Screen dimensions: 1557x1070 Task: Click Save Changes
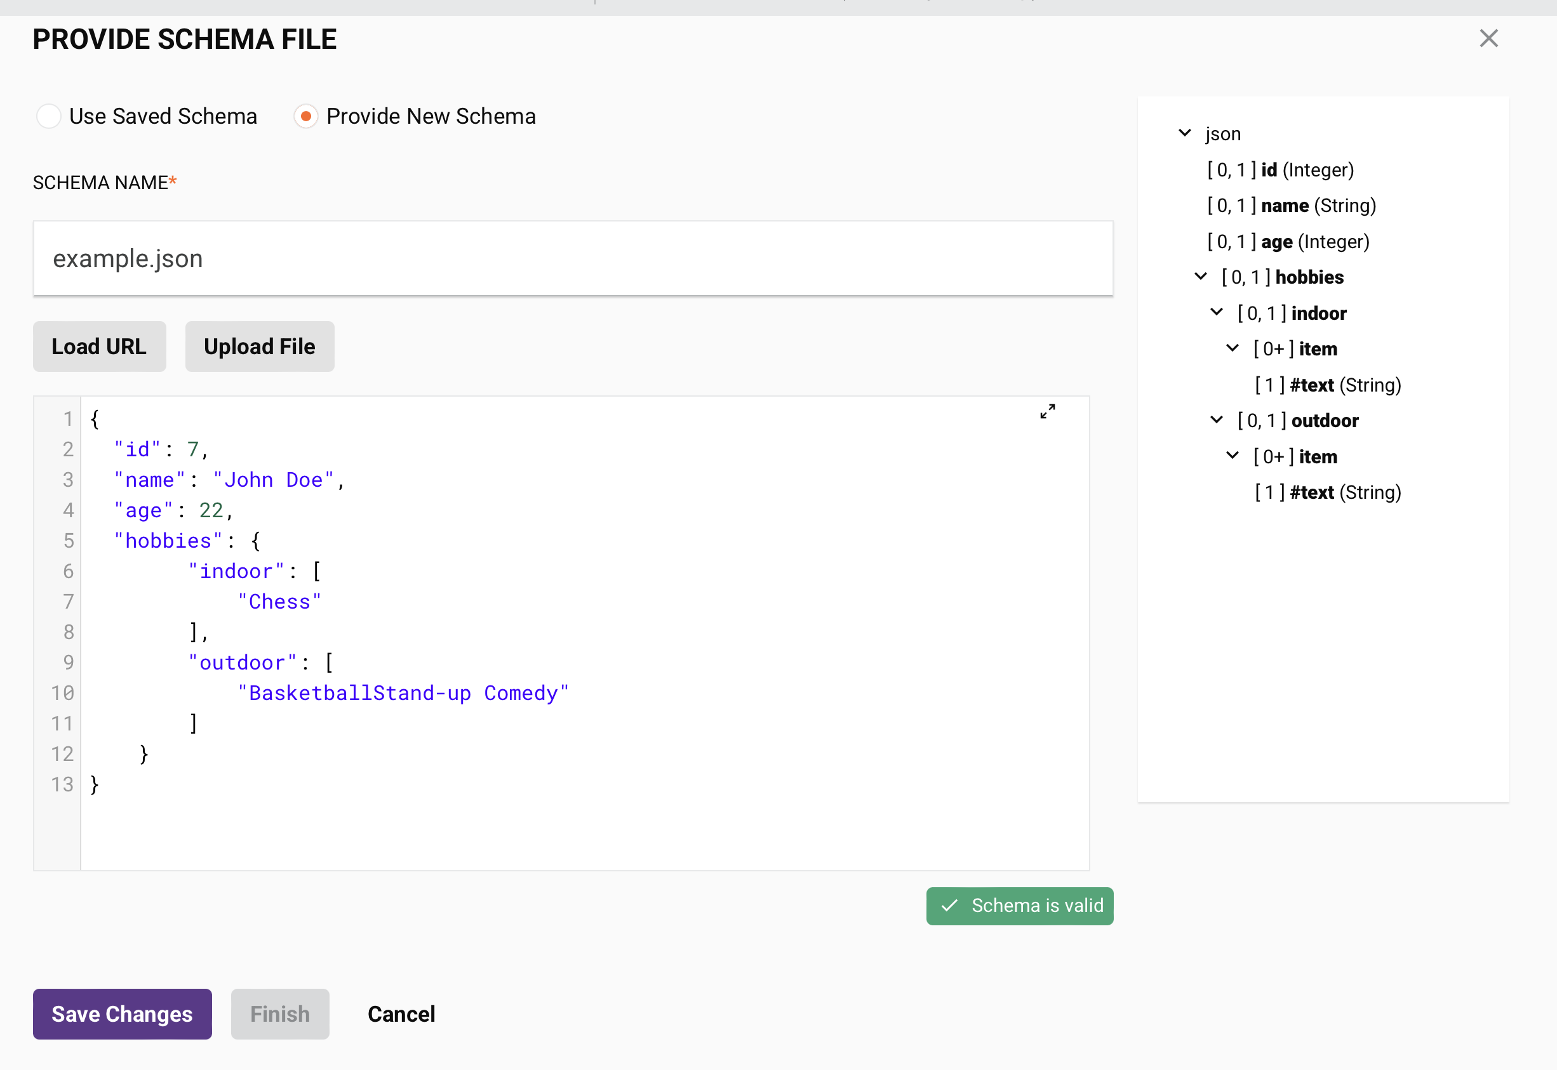point(121,1014)
